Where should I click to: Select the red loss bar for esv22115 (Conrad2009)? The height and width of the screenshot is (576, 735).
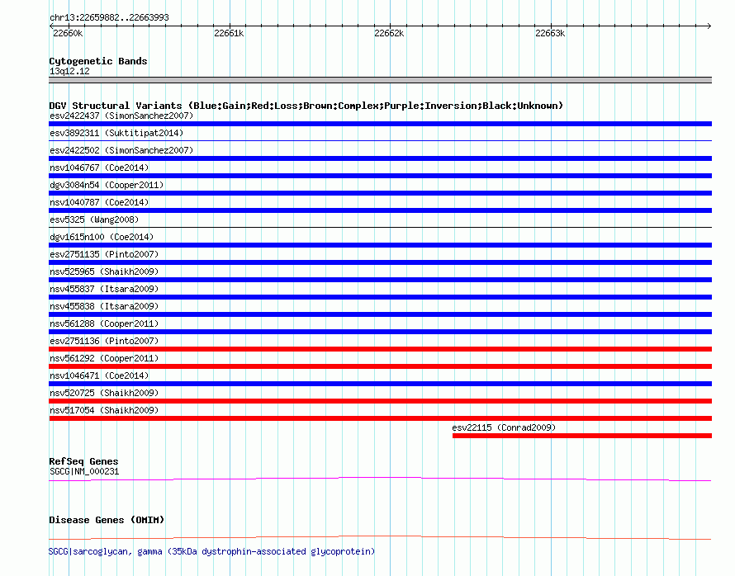[x=581, y=436]
